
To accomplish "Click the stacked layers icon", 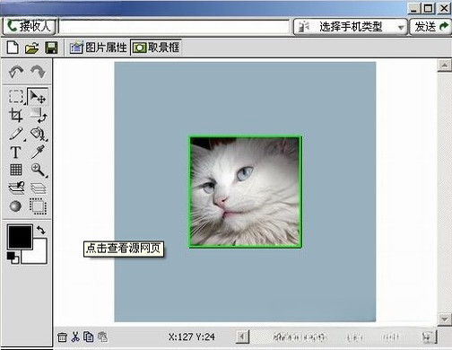I will click(x=39, y=188).
